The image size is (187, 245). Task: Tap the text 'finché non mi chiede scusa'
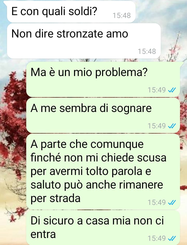(98, 158)
